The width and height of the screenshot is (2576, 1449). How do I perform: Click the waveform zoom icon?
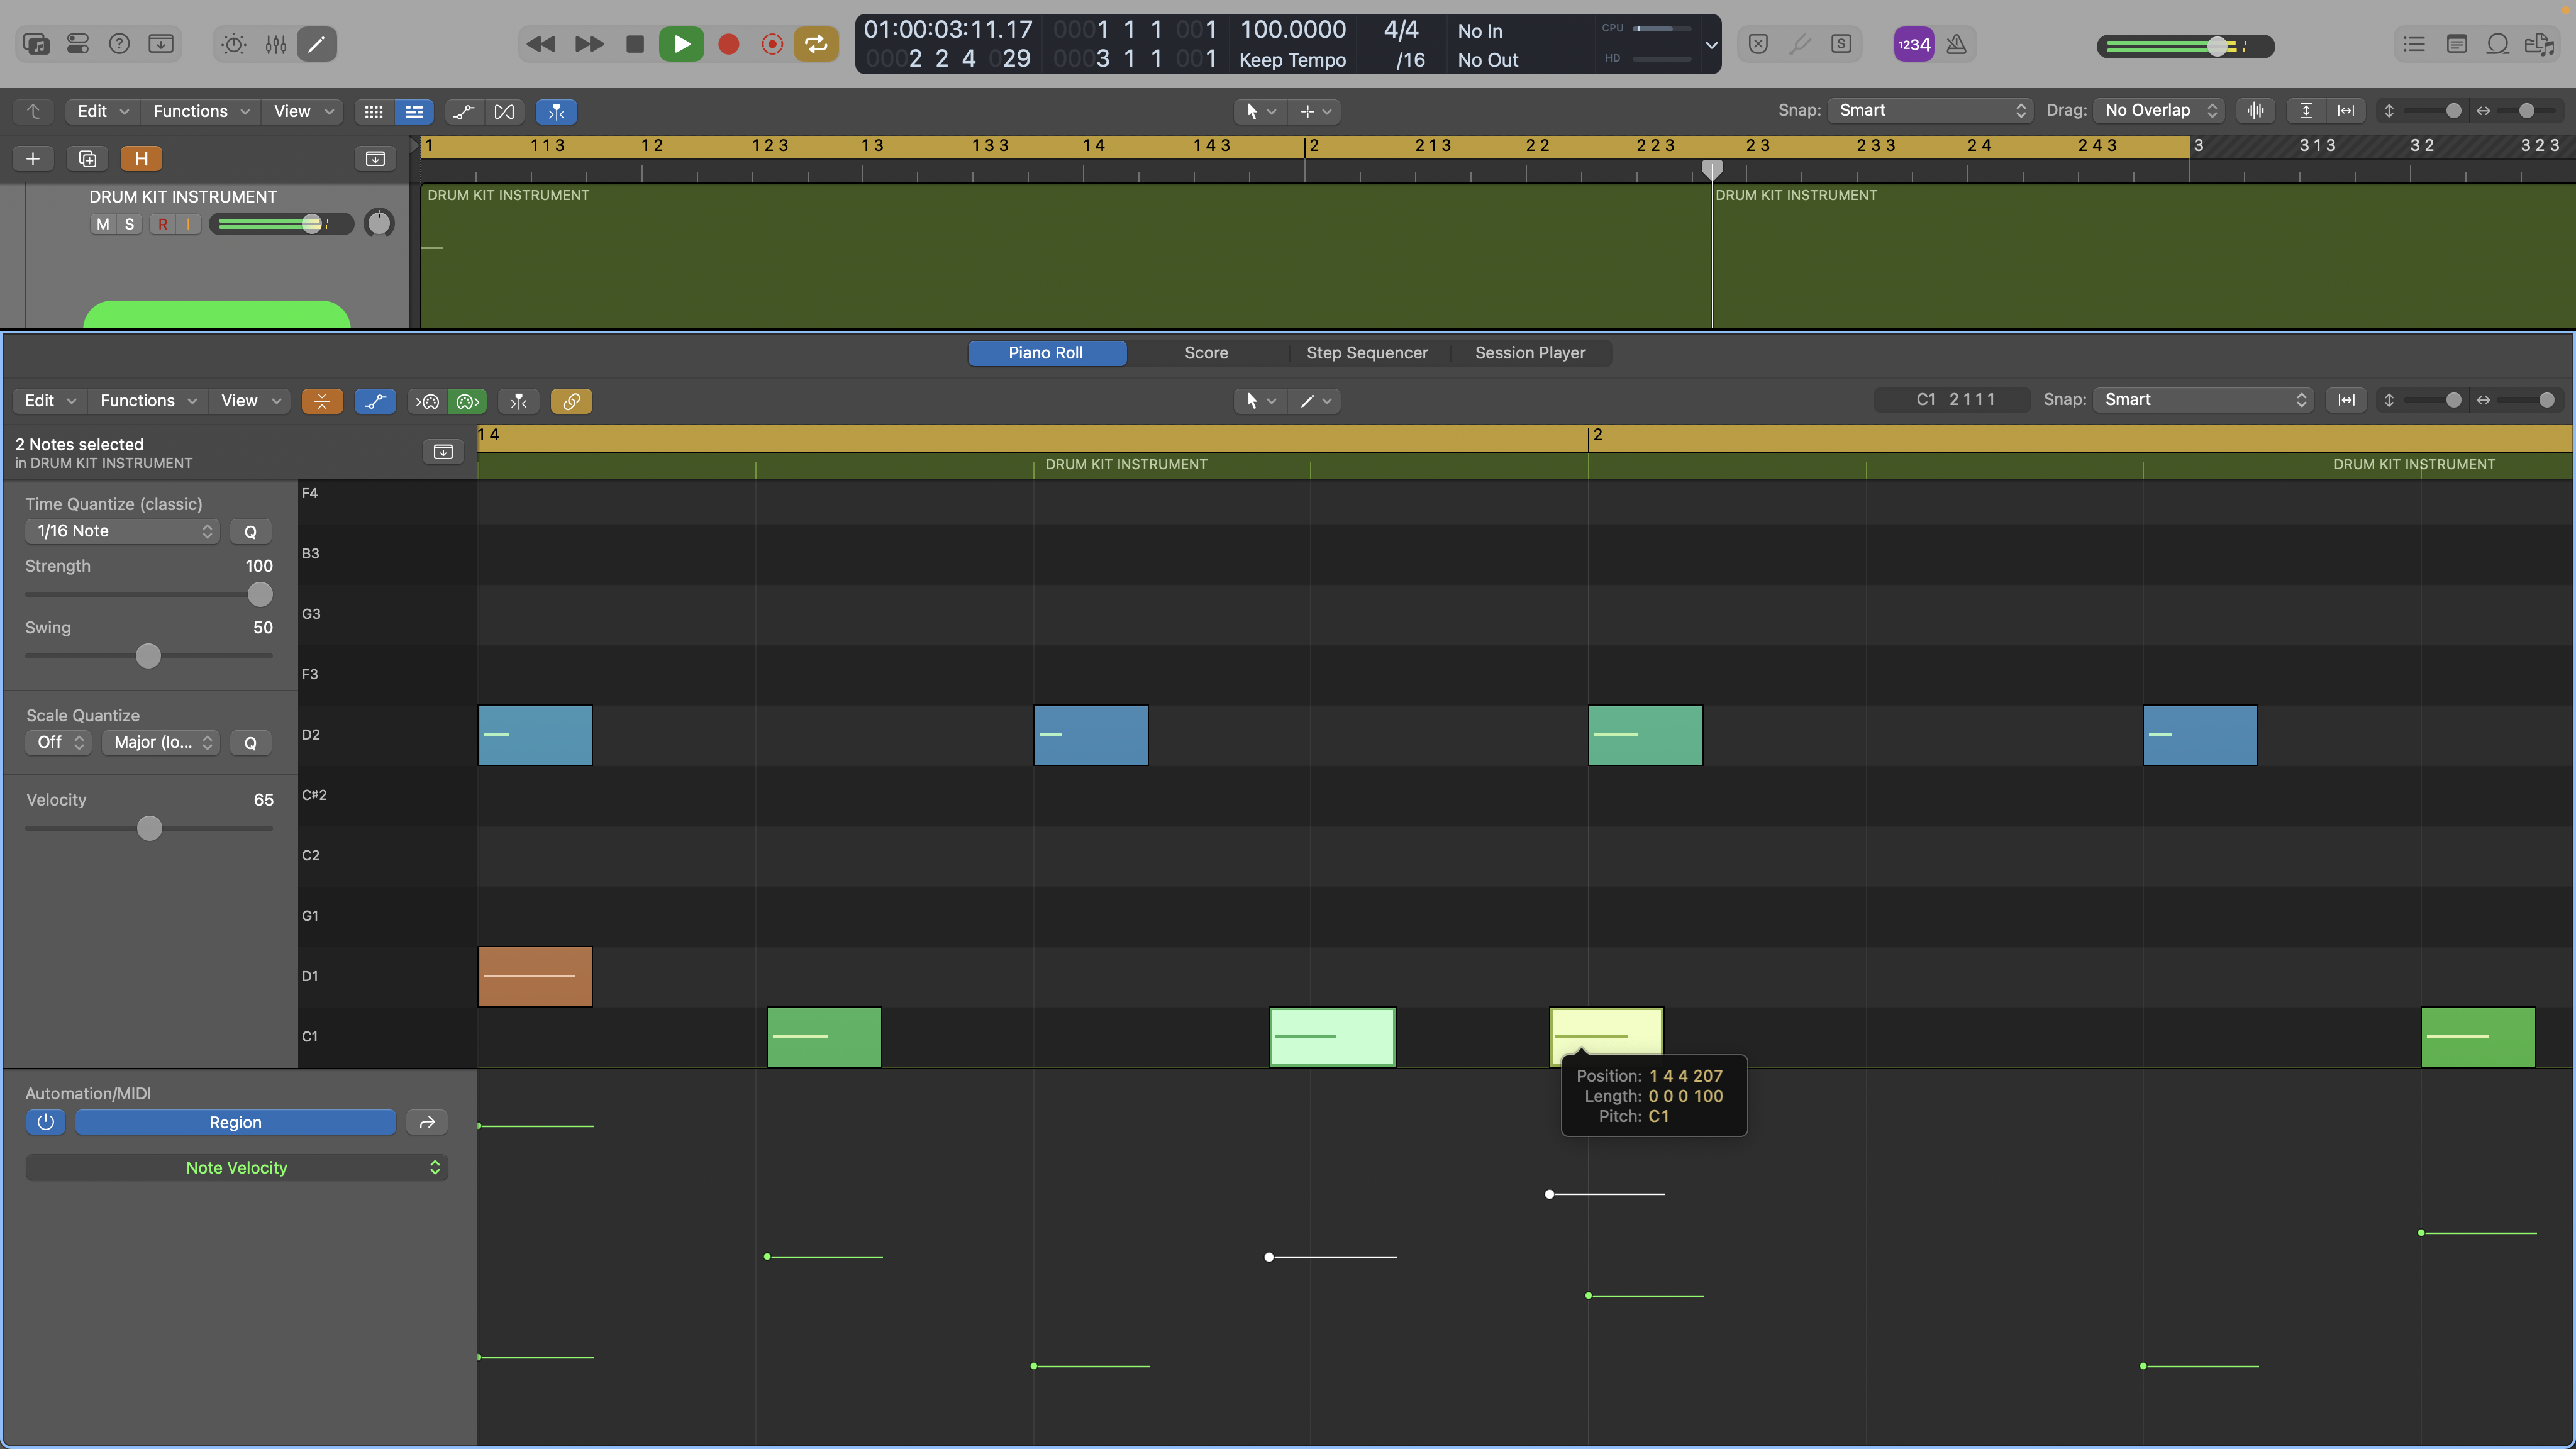click(2256, 110)
